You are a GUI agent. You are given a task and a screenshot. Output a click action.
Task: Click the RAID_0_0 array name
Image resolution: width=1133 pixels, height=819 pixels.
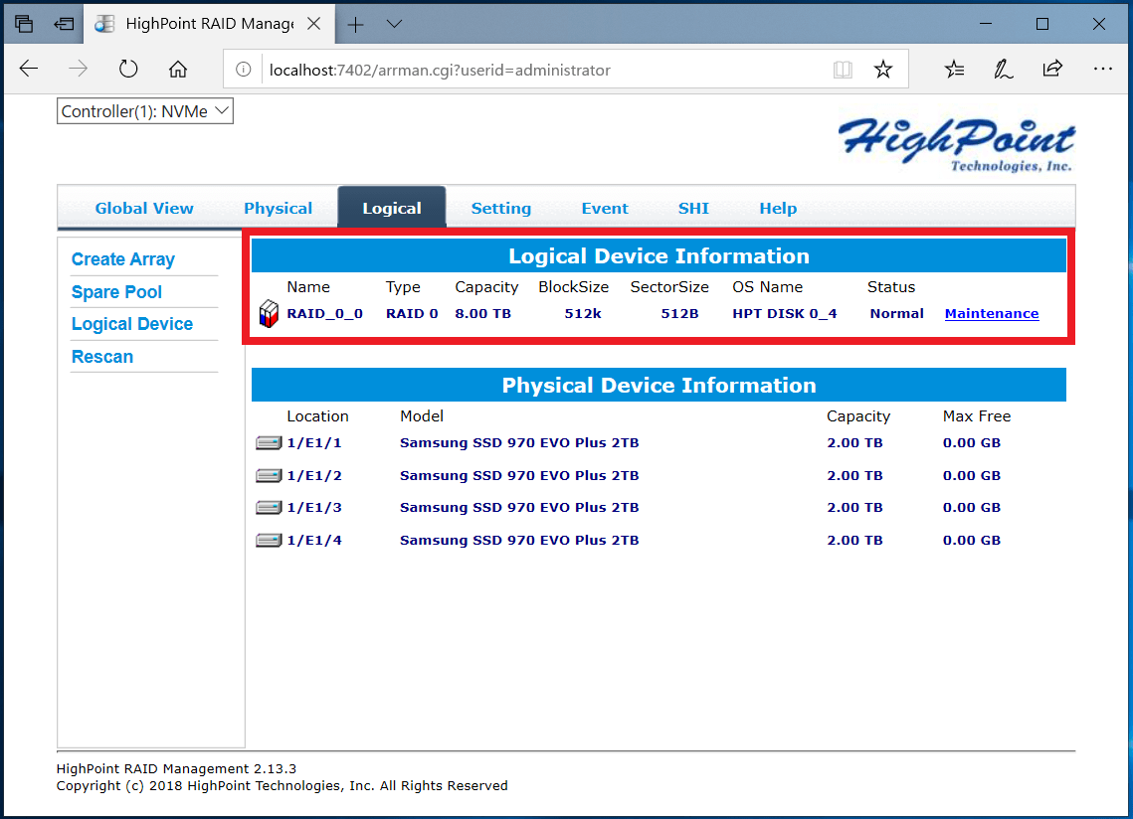pyautogui.click(x=324, y=313)
